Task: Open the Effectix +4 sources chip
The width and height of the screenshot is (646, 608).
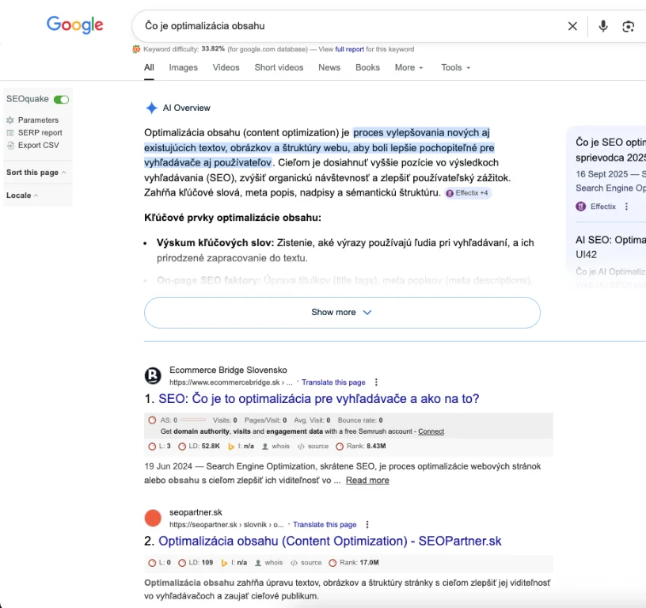Action: (x=468, y=193)
